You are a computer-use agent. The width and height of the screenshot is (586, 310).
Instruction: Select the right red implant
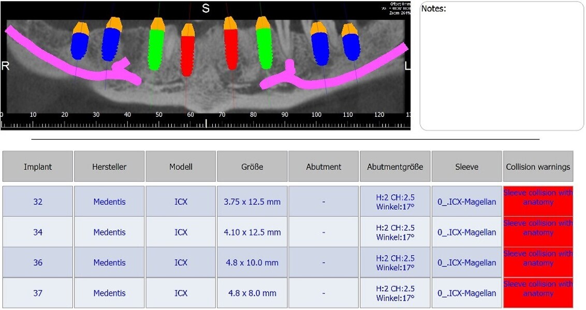point(230,48)
